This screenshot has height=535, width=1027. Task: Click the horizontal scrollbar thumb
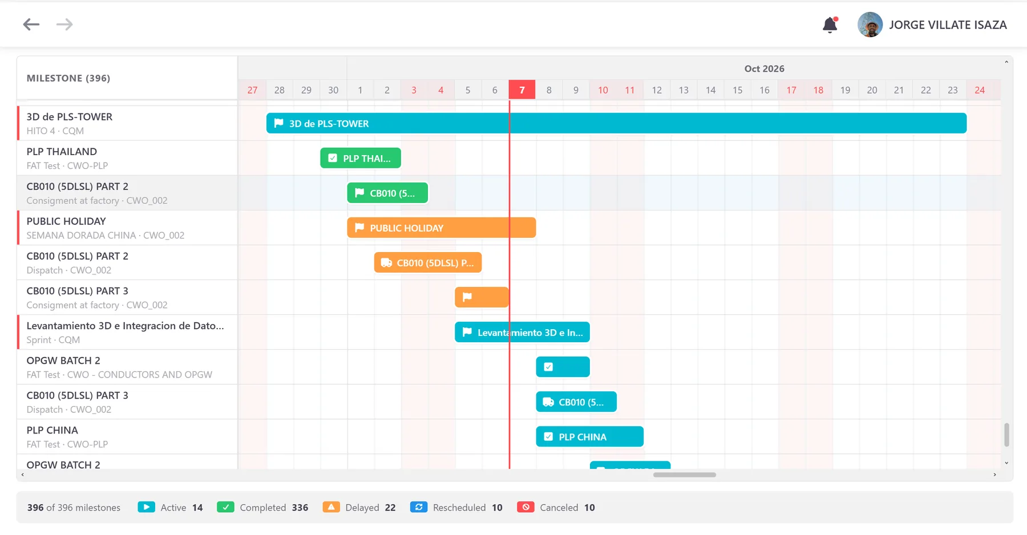point(685,475)
